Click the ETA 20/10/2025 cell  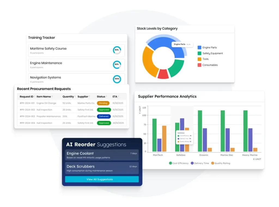(x=118, y=123)
